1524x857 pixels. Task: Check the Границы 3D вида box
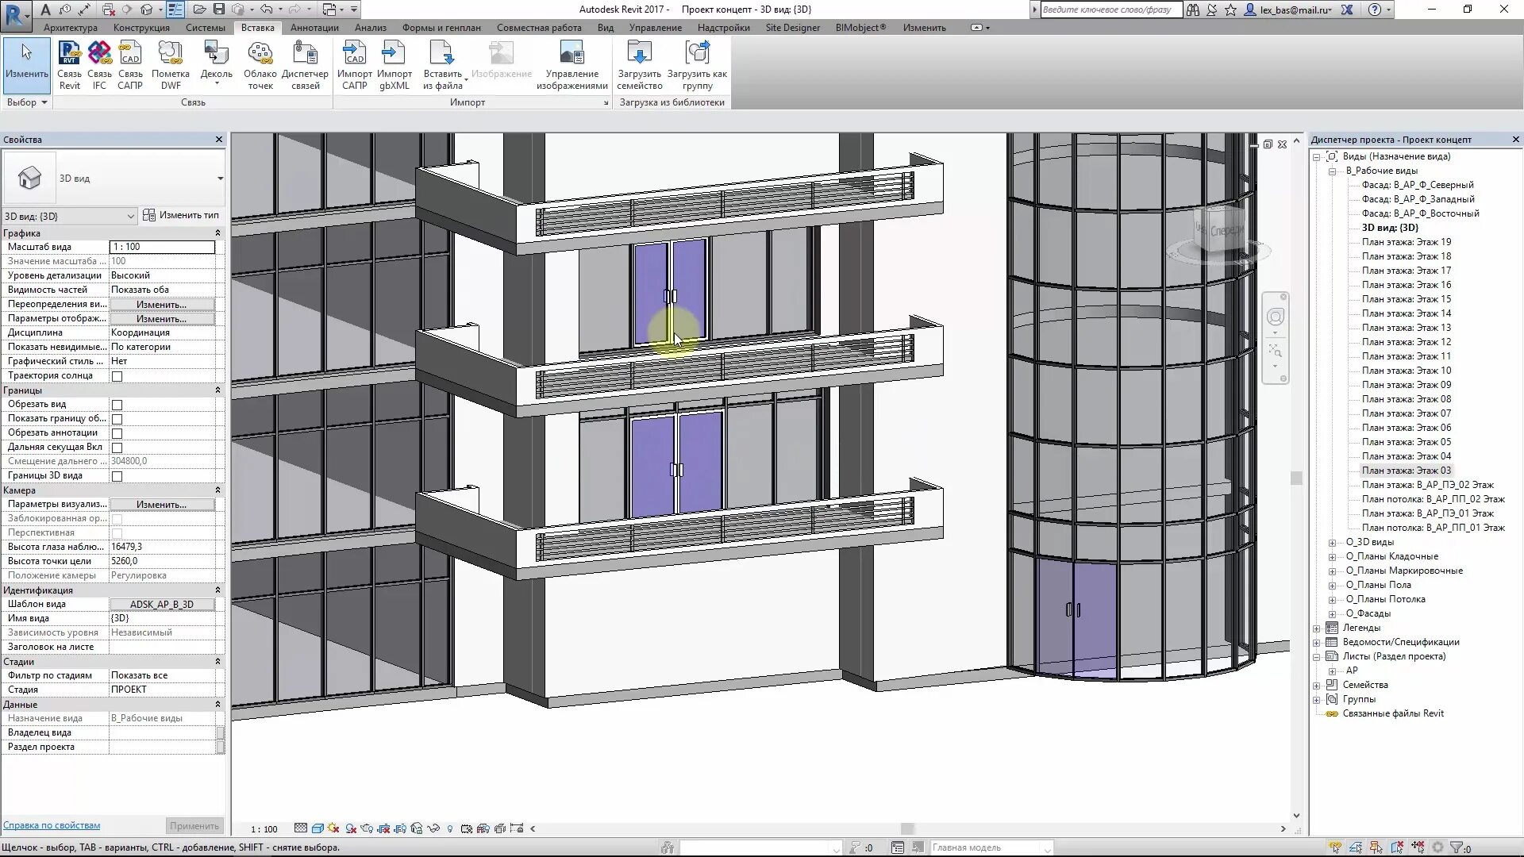[117, 476]
